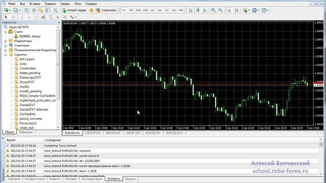This screenshot has width=326, height=183.
Task: Select the delete_pending script
Action: tap(30, 73)
